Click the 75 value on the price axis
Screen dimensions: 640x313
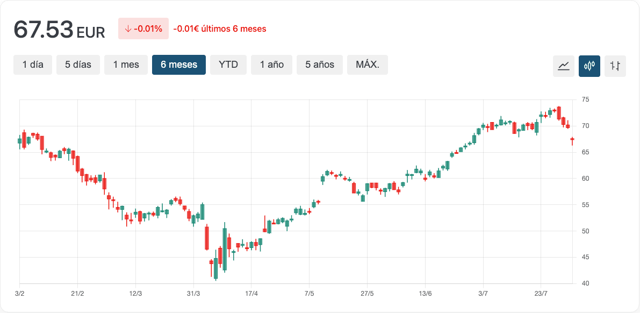pyautogui.click(x=585, y=99)
